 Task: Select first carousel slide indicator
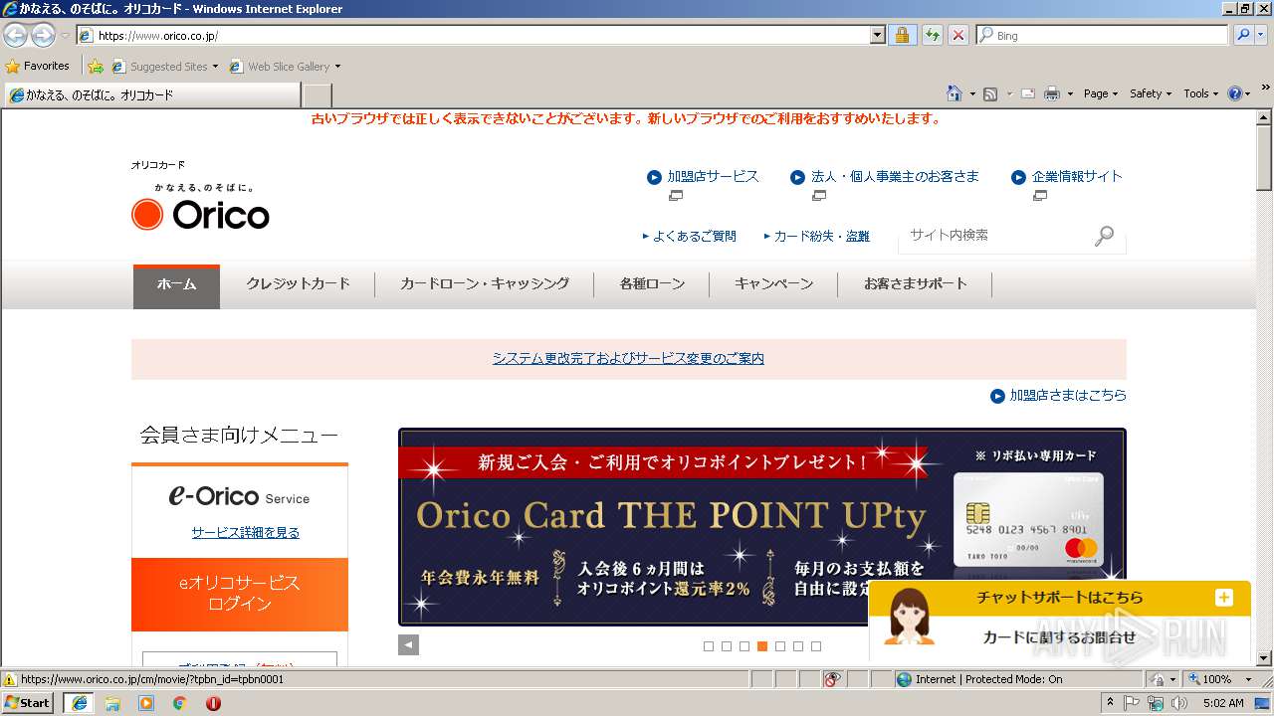[709, 646]
